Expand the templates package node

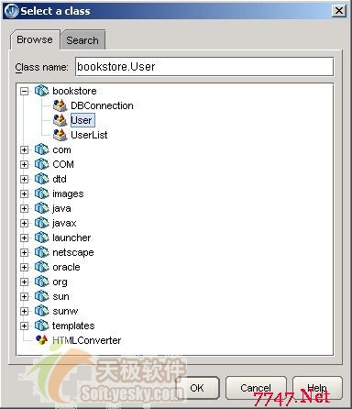pos(25,326)
